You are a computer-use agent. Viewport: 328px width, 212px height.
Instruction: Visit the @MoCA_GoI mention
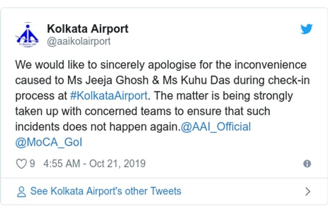(49, 142)
